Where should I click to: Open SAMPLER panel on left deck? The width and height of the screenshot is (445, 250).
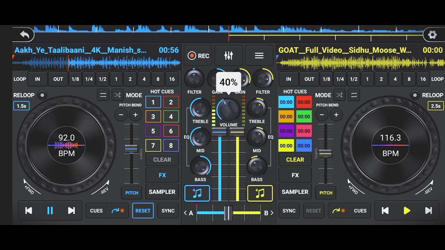point(162,192)
